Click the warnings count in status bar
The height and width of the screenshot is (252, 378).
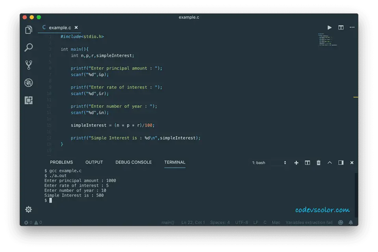(38, 223)
